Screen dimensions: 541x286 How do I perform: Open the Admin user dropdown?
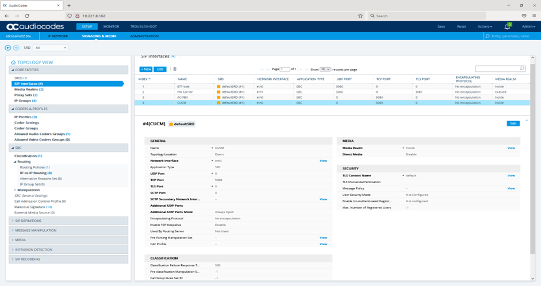click(x=528, y=26)
